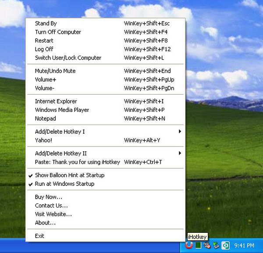263x253 pixels.
Task: Select Turn Off Computer
Action: click(105, 32)
